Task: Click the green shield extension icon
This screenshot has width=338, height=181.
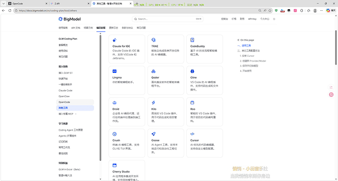Action: pyautogui.click(x=276, y=10)
